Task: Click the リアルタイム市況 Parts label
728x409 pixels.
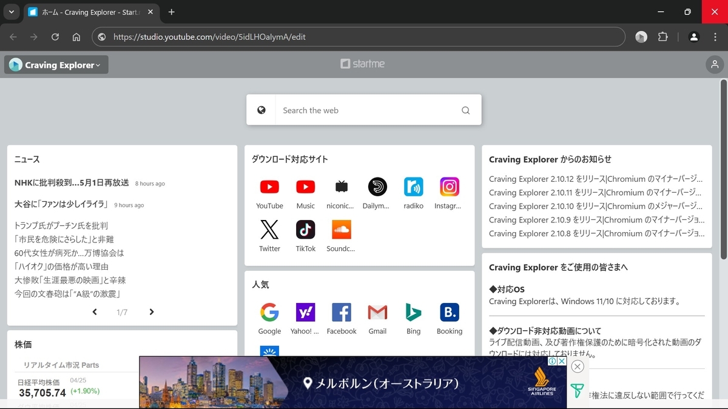Action: pos(61,365)
